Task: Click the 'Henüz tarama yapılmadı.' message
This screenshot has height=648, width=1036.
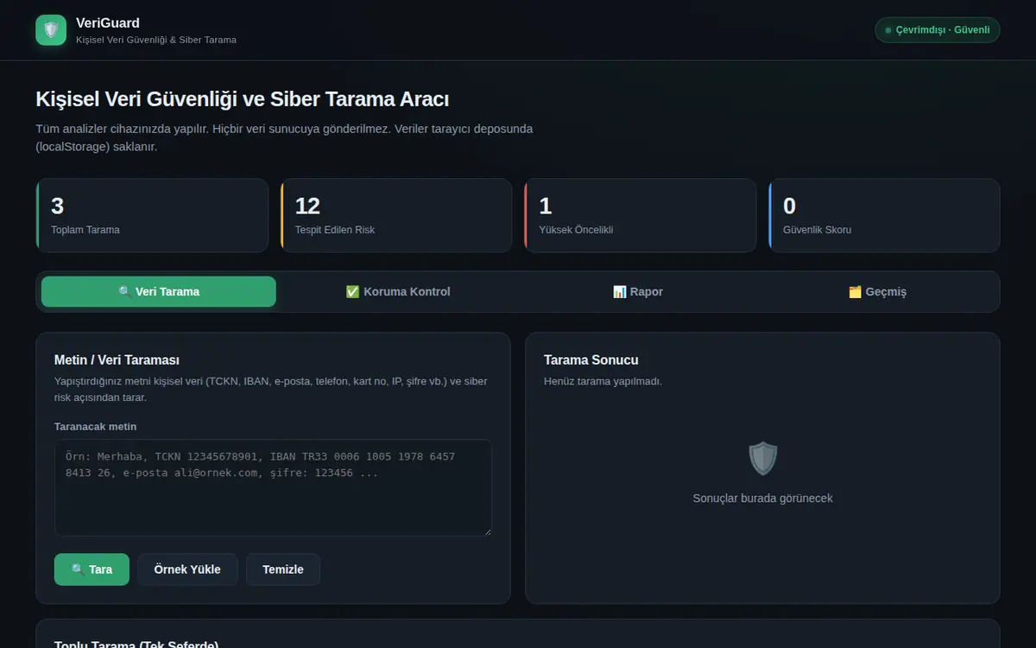Action: click(603, 381)
